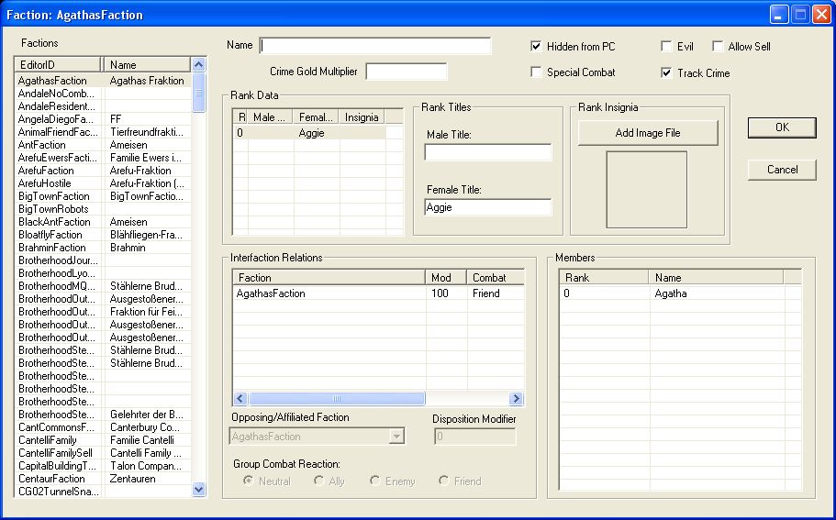Enable the Evil checkbox
Screen dimensions: 836x520
(666, 47)
